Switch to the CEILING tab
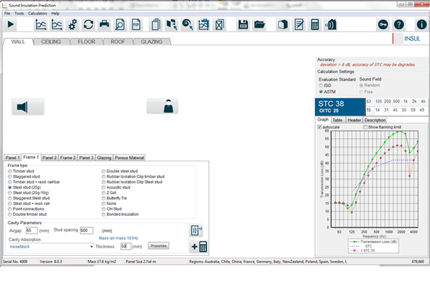The height and width of the screenshot is (287, 430). [x=51, y=41]
